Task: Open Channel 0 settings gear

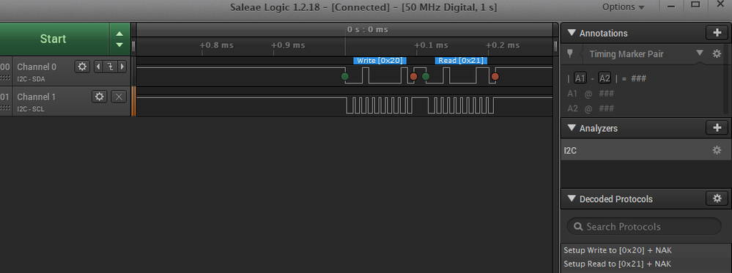Action: point(82,67)
